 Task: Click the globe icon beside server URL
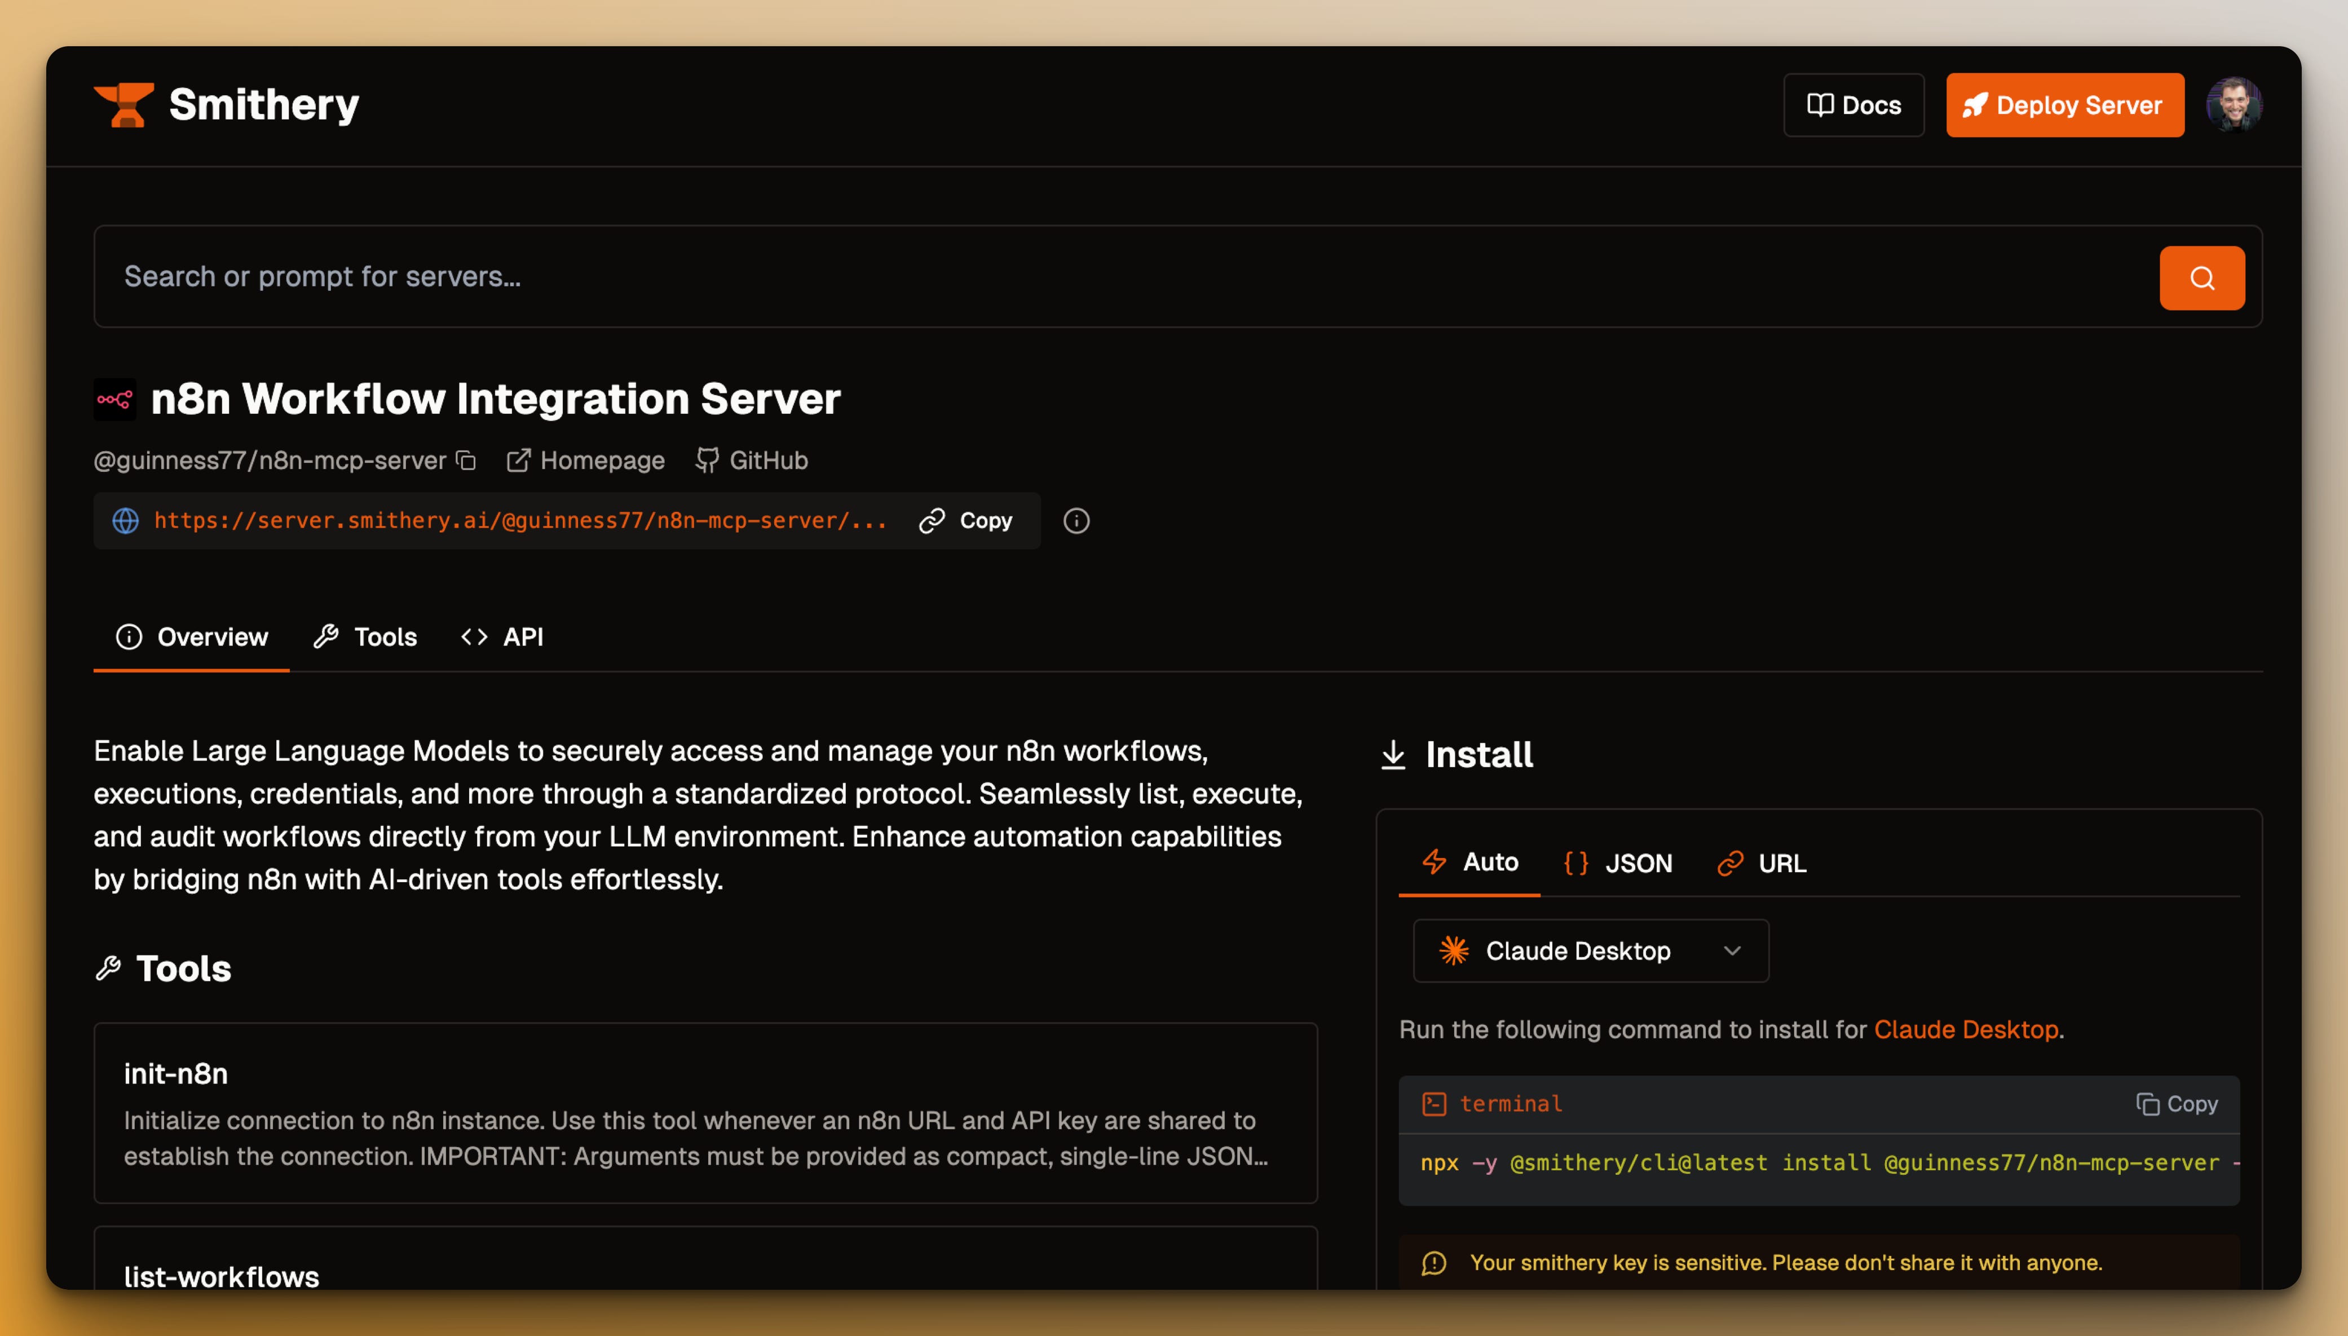coord(126,521)
